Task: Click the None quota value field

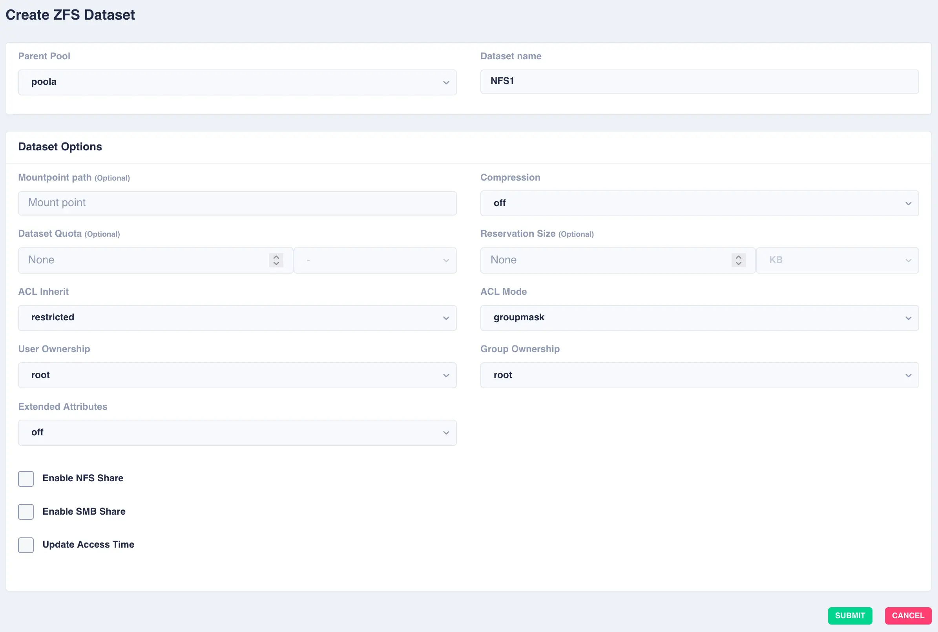Action: 141,260
